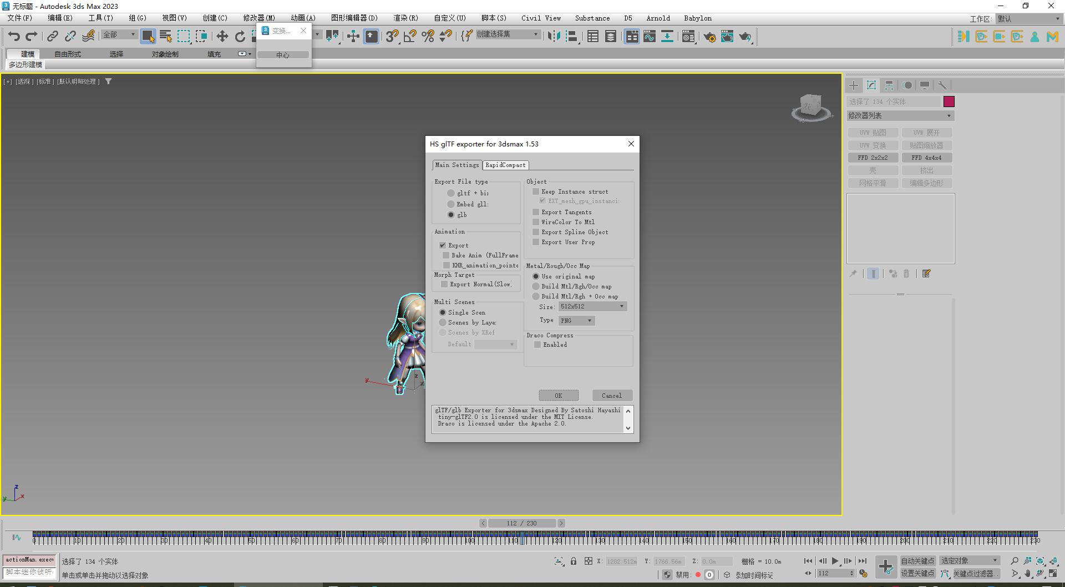Confirm export with the OK button
1065x587 pixels.
559,396
